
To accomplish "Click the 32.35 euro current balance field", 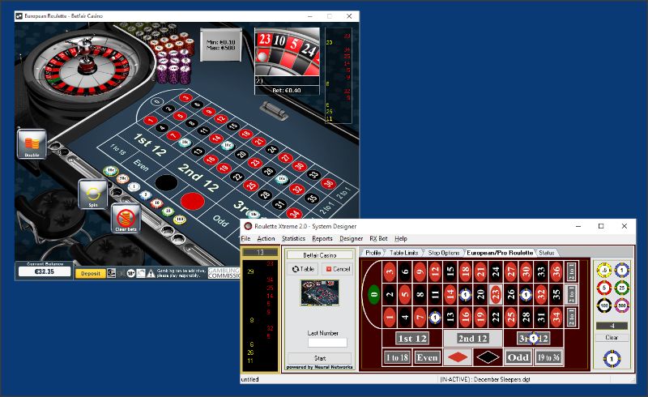I will (x=45, y=271).
